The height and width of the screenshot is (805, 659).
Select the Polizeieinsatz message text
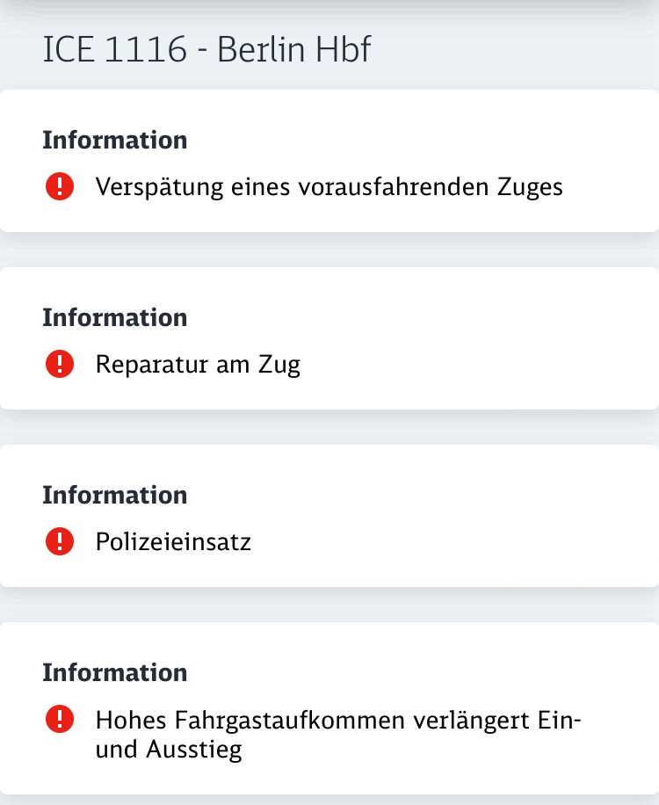(173, 541)
